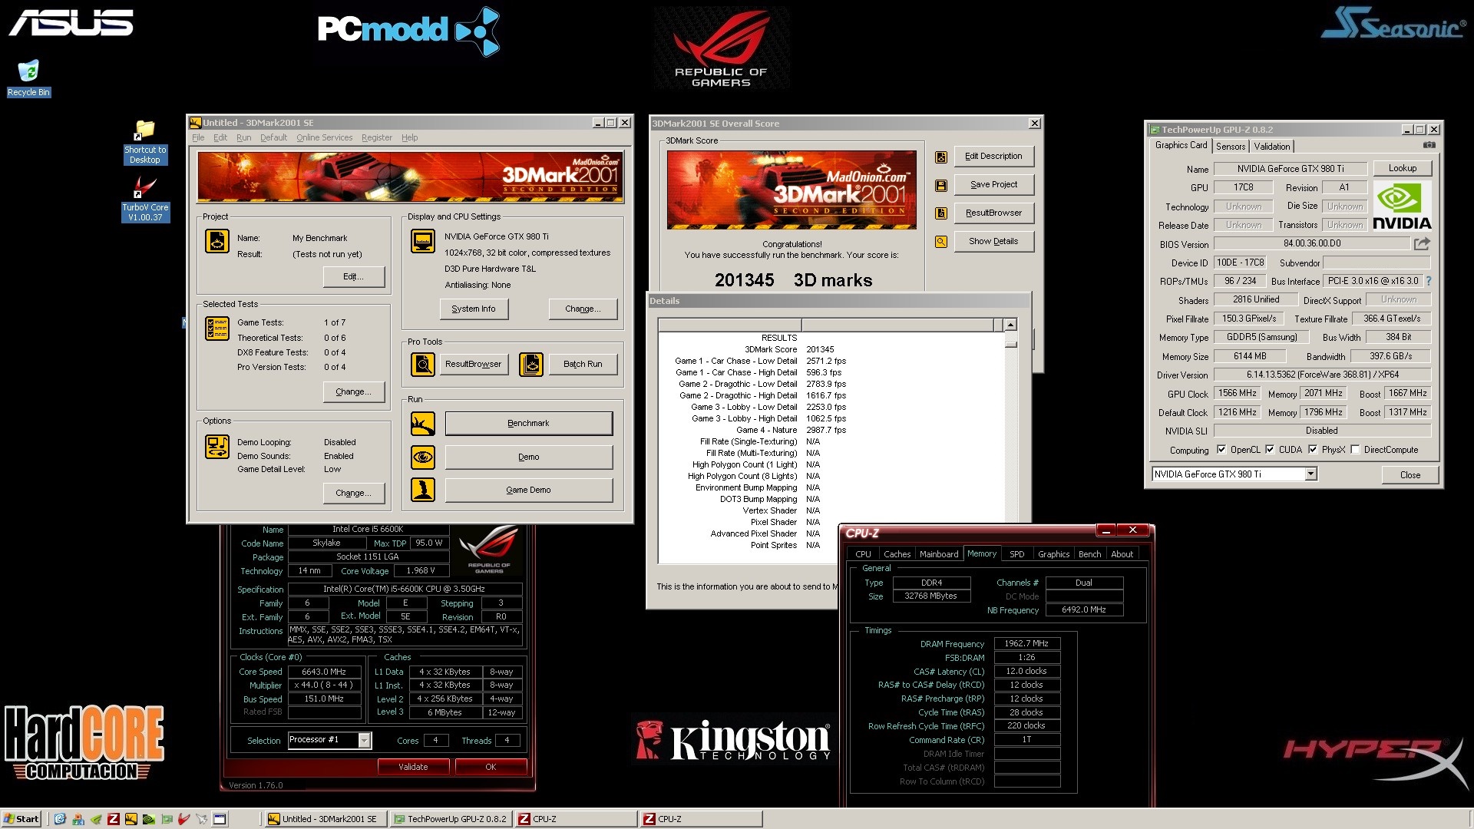Click the Benchmark run icon
This screenshot has height=829, width=1474.
tap(423, 423)
